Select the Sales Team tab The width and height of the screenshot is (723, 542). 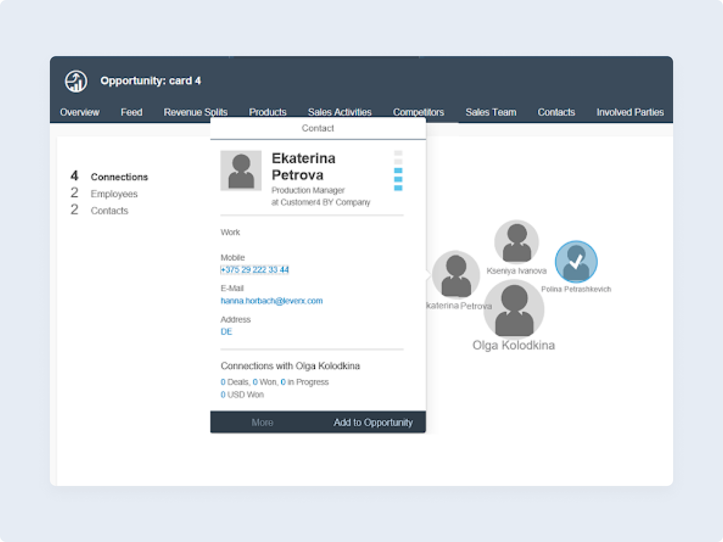(491, 112)
